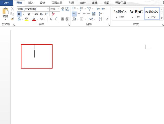
Task: Toggle Italic formatting
Action: coord(24,14)
